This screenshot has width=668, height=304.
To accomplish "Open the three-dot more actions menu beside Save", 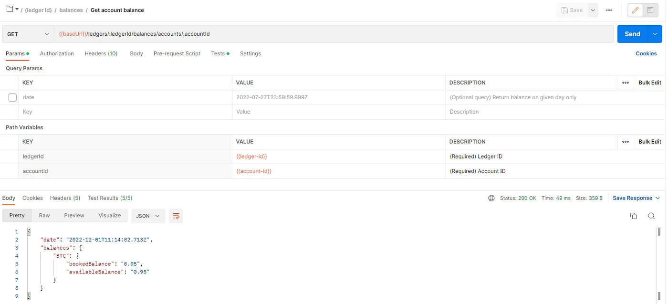I will tap(609, 10).
